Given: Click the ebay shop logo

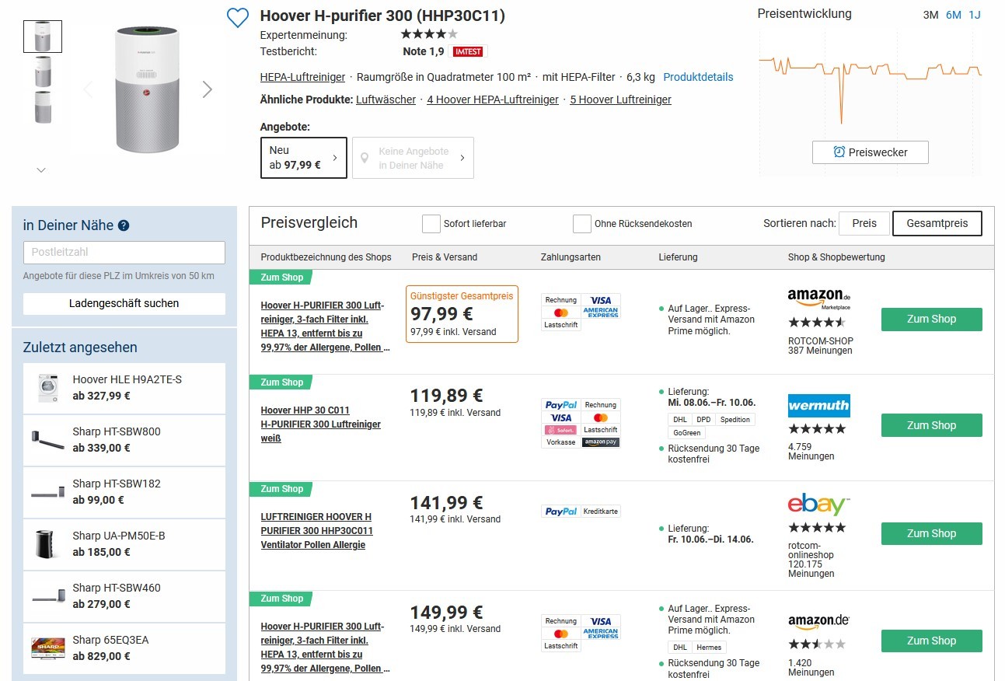Looking at the screenshot, I should (x=818, y=505).
